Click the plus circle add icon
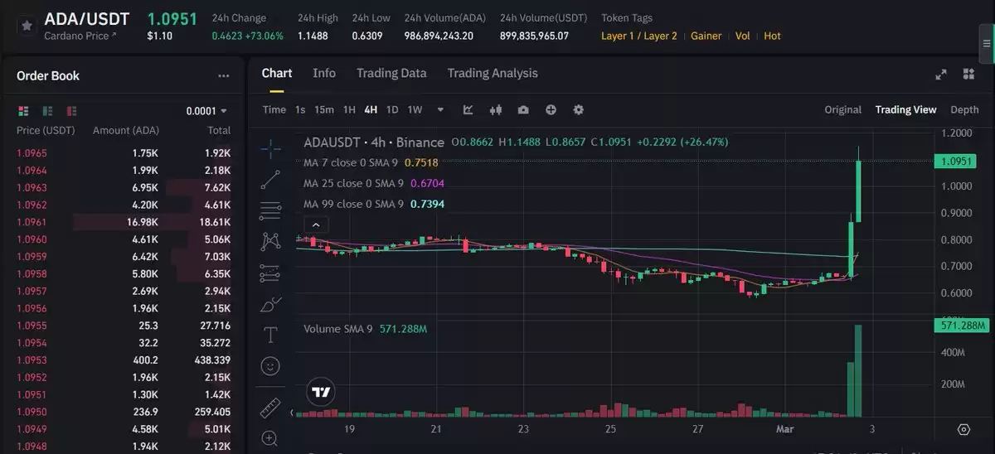Viewport: 995px width, 454px height. click(x=551, y=109)
